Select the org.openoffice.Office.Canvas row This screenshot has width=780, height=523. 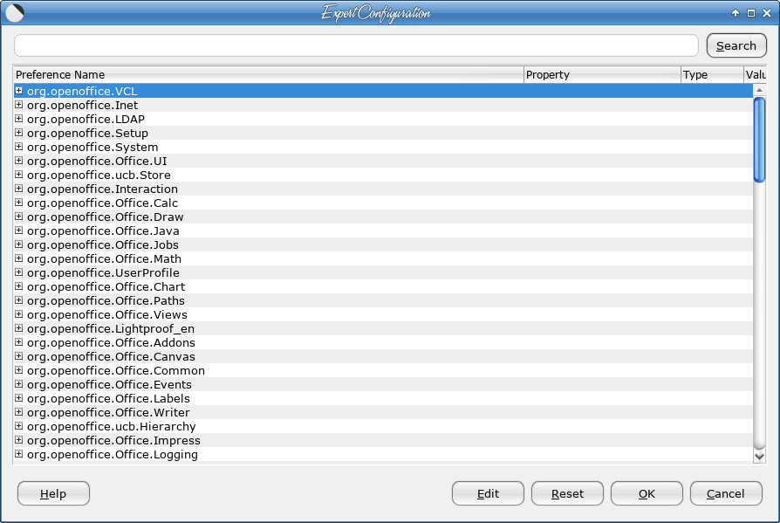pyautogui.click(x=383, y=356)
